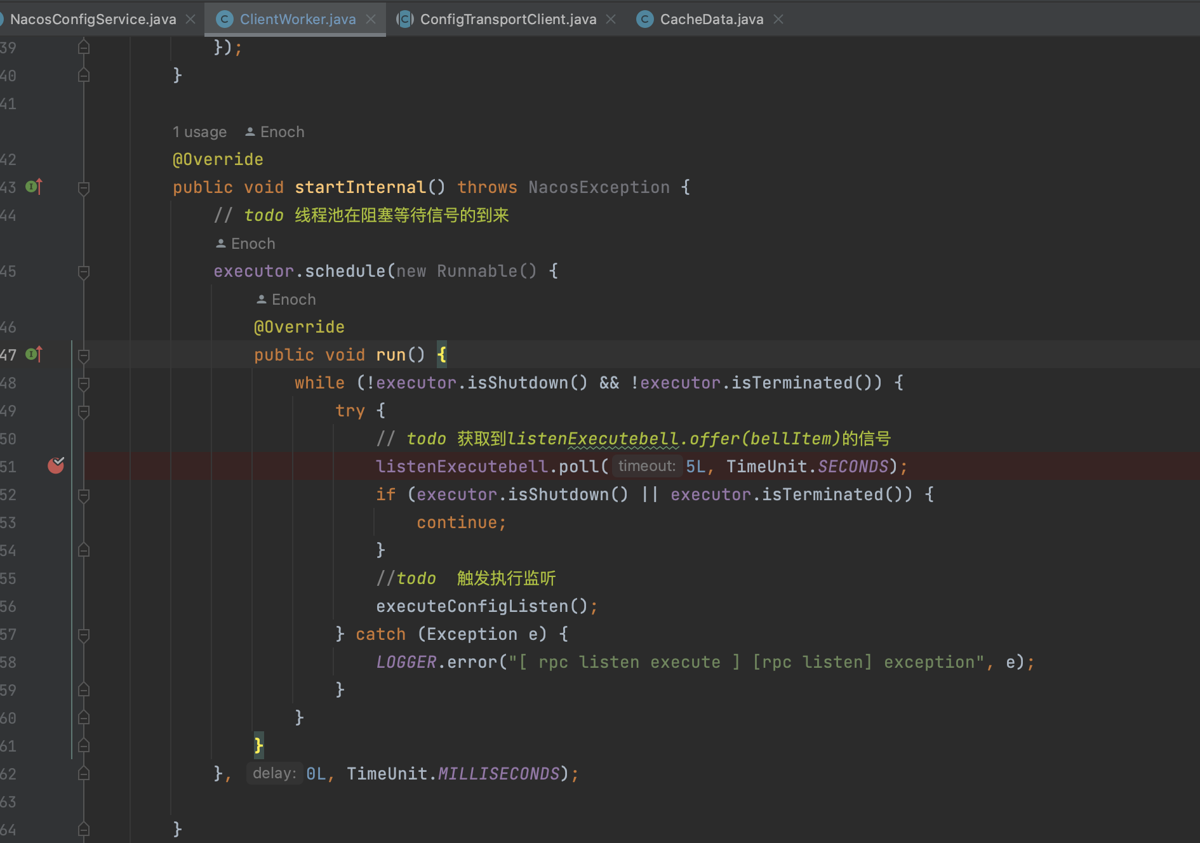This screenshot has height=843, width=1200.
Task: Collapse the if block fold at line 52
Action: 83,495
